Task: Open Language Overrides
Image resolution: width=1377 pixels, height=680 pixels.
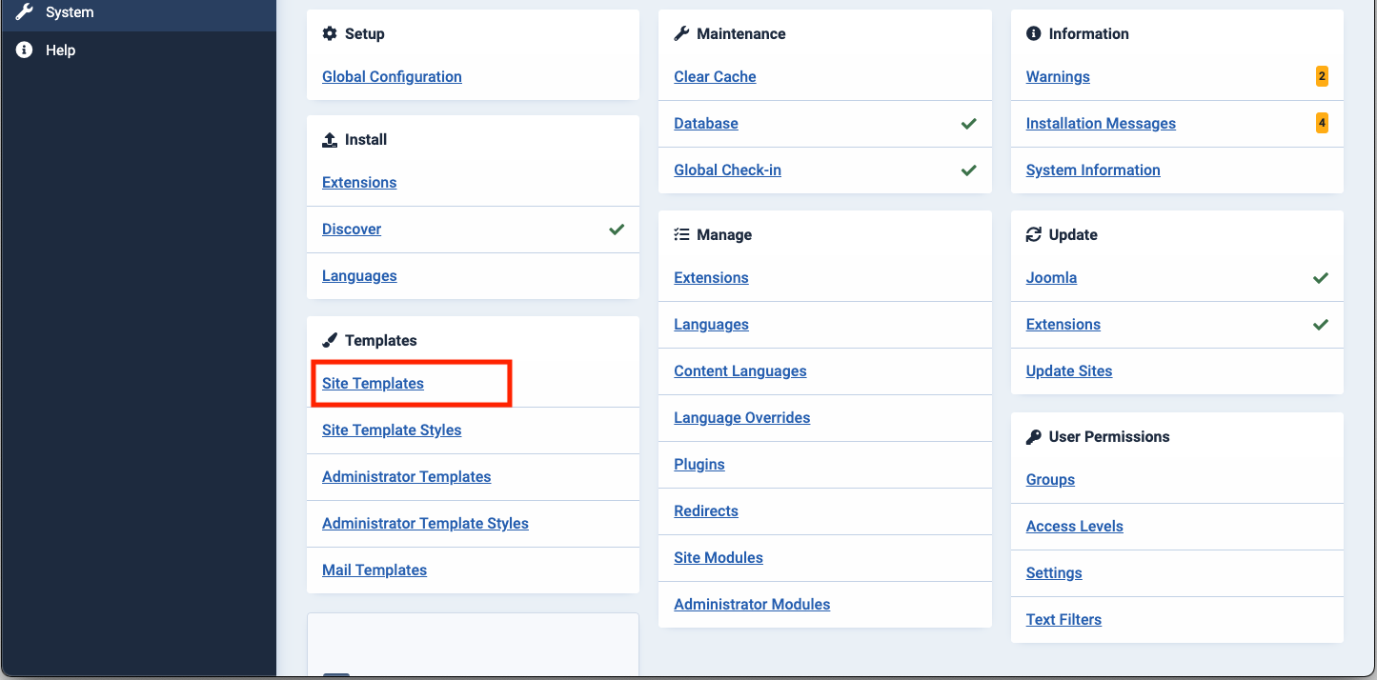Action: click(741, 417)
